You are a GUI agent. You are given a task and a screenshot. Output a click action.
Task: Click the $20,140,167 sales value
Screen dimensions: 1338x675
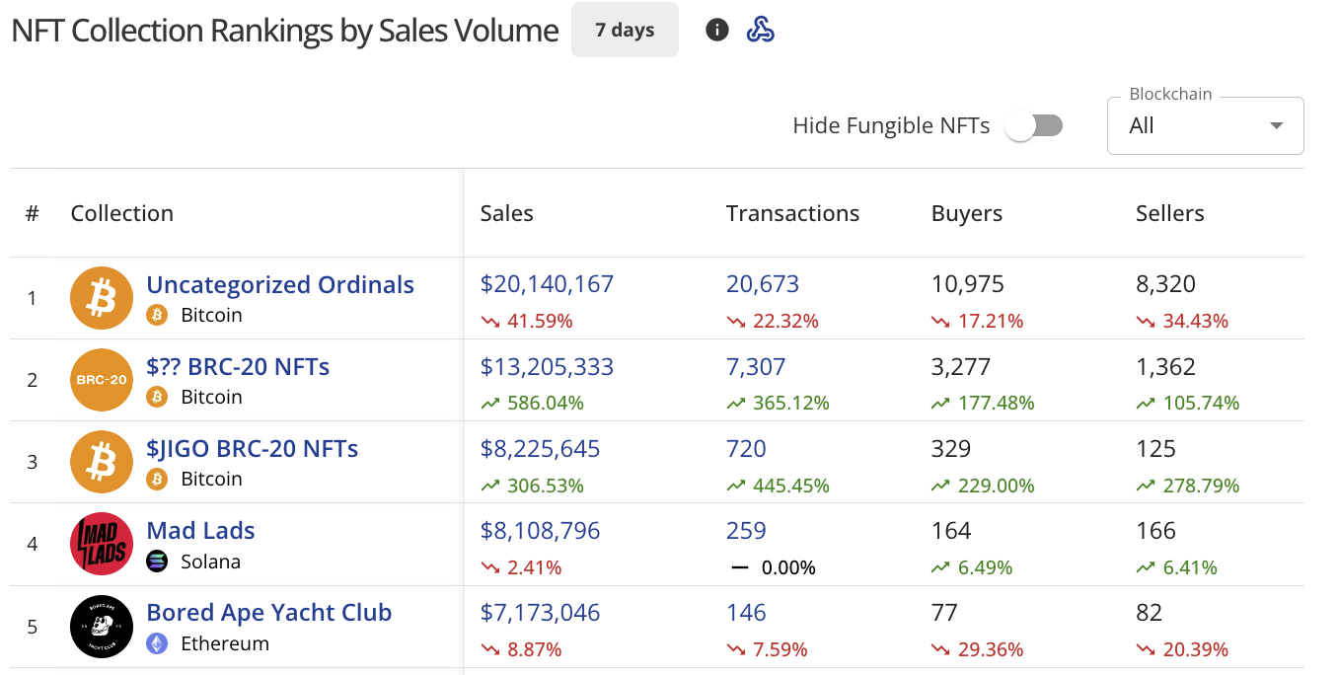coord(547,284)
